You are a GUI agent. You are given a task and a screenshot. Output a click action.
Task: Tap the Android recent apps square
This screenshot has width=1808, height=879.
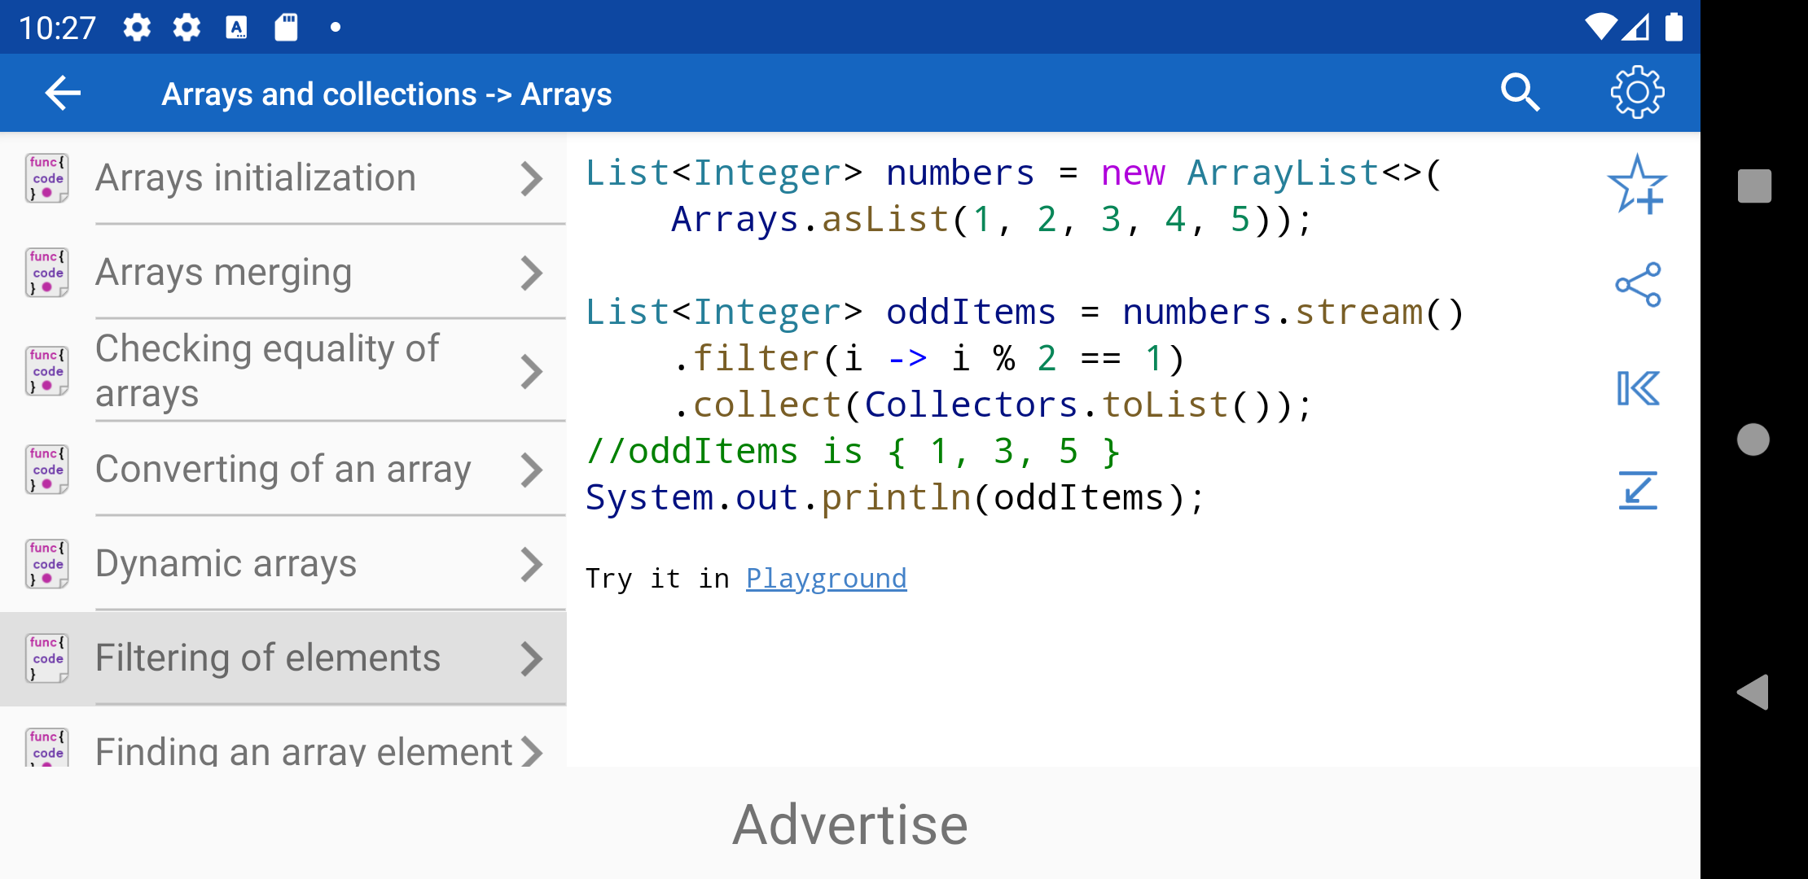(1754, 186)
